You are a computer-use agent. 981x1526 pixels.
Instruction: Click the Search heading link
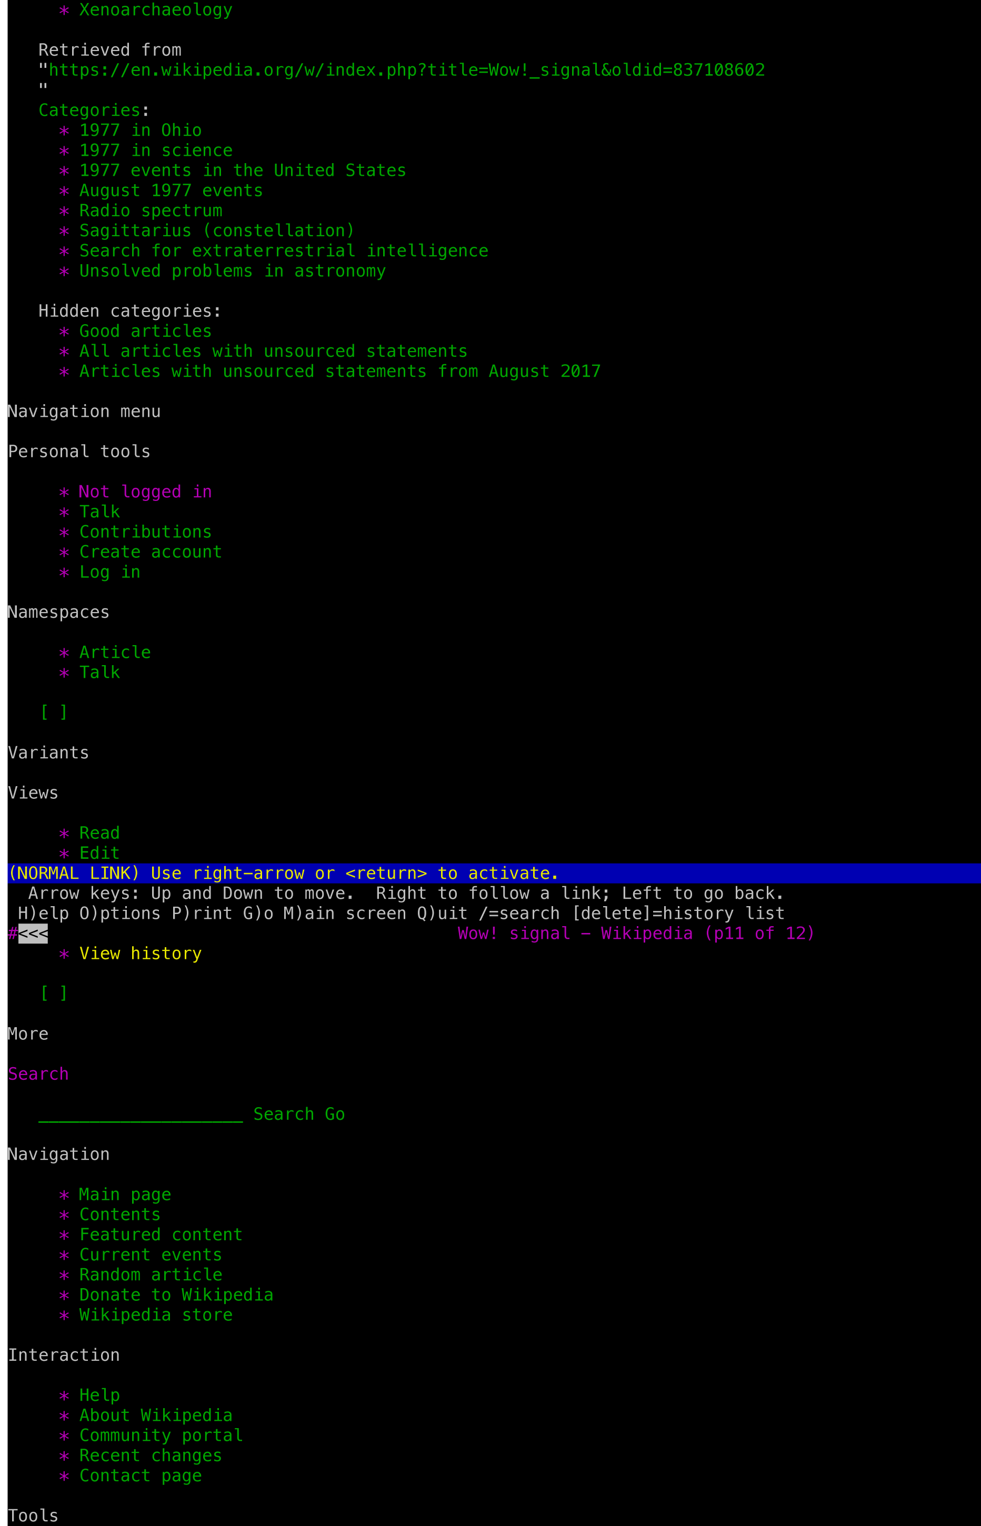point(38,1074)
